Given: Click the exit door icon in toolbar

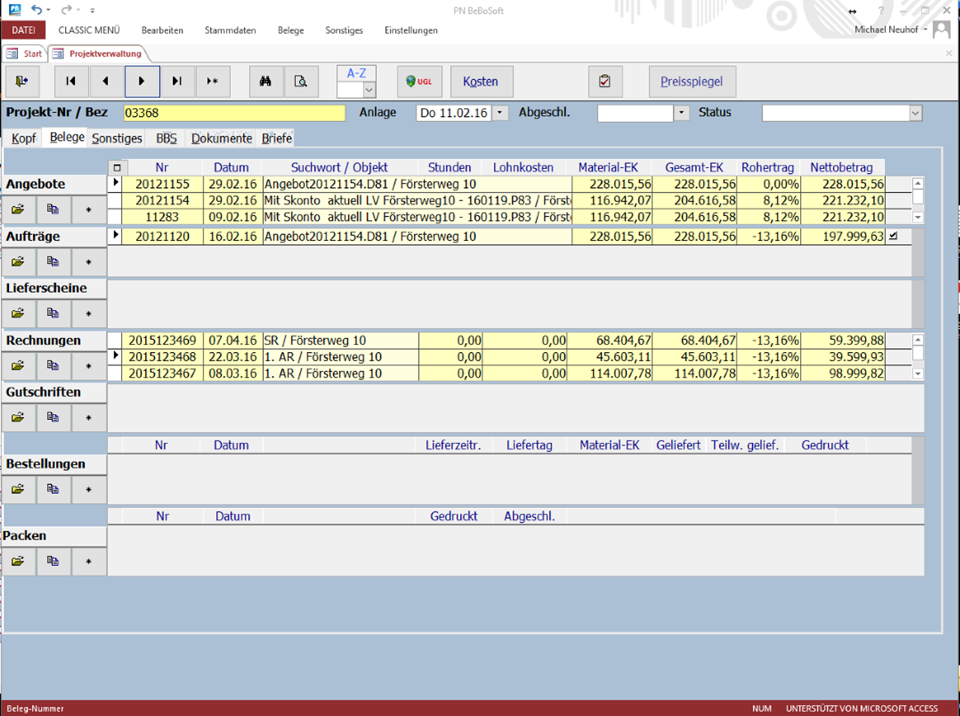Looking at the screenshot, I should click(x=21, y=82).
